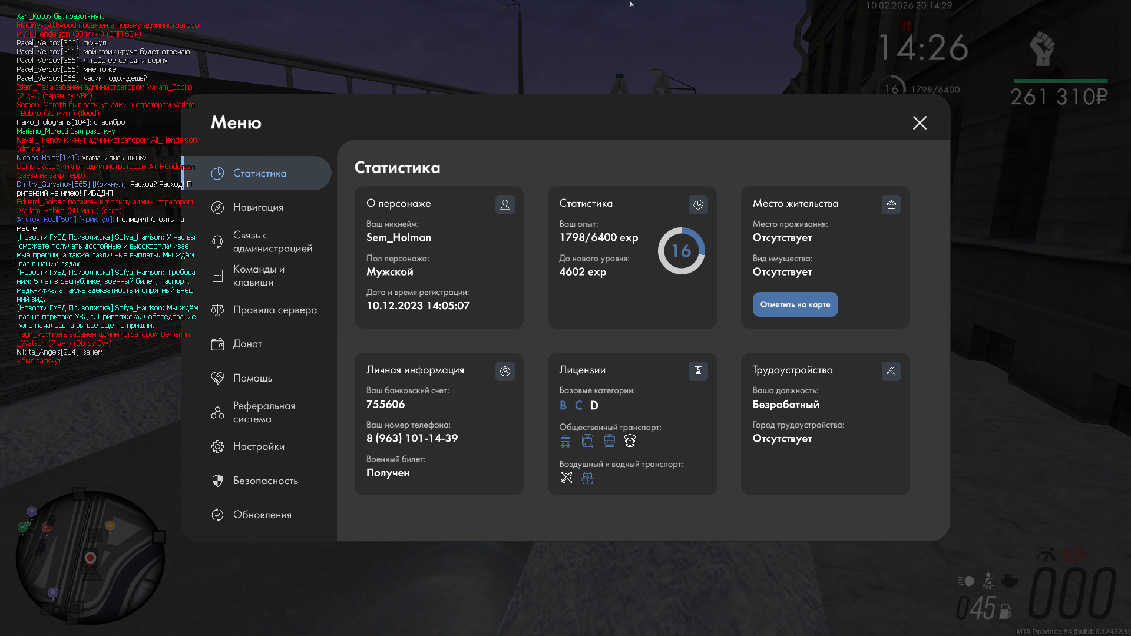Click the airplane license icon
The height and width of the screenshot is (636, 1131).
pos(566,478)
